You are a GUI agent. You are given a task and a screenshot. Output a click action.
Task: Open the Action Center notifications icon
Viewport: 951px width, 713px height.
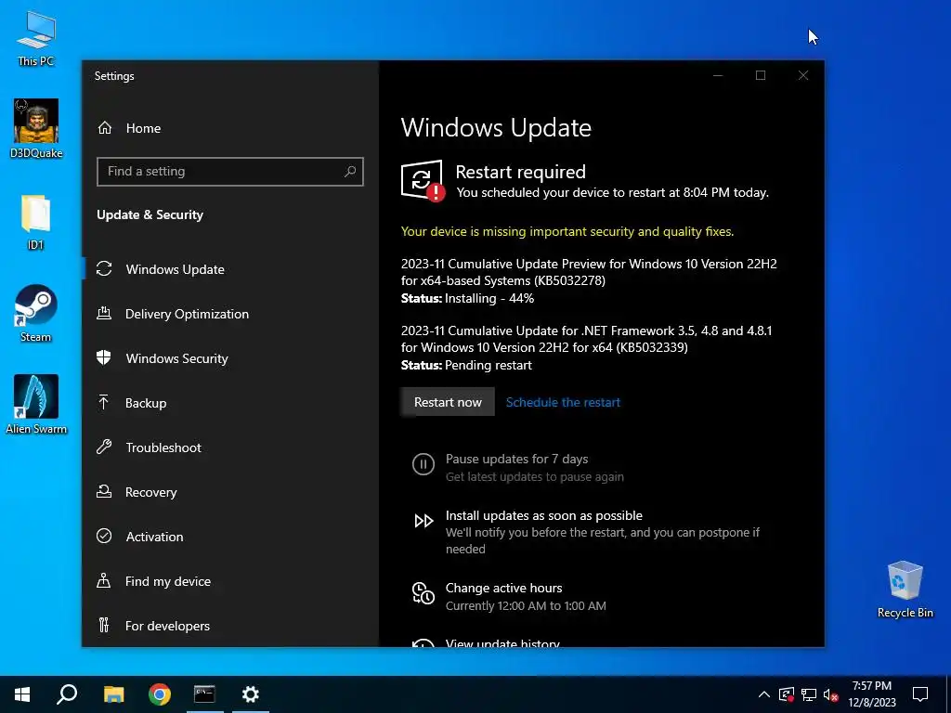(920, 694)
